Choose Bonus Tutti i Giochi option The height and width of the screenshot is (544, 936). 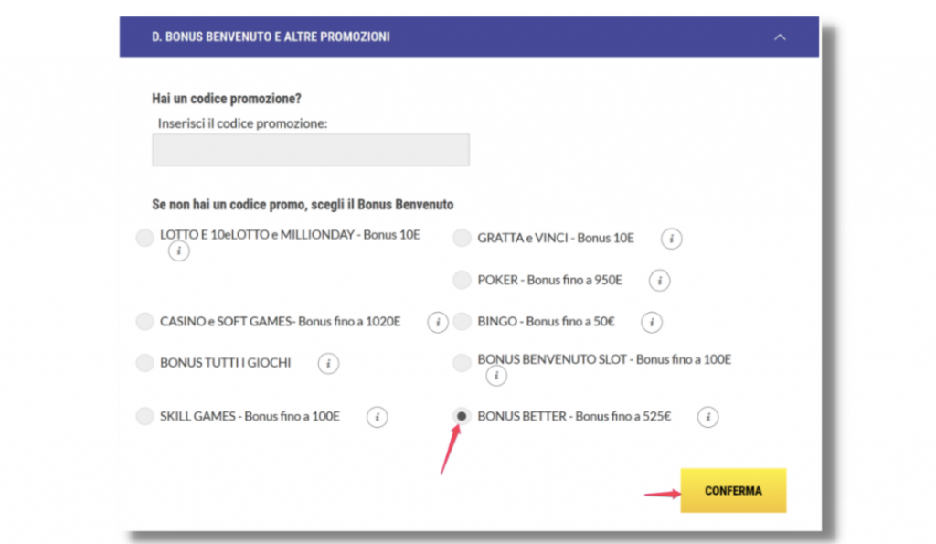(x=144, y=363)
